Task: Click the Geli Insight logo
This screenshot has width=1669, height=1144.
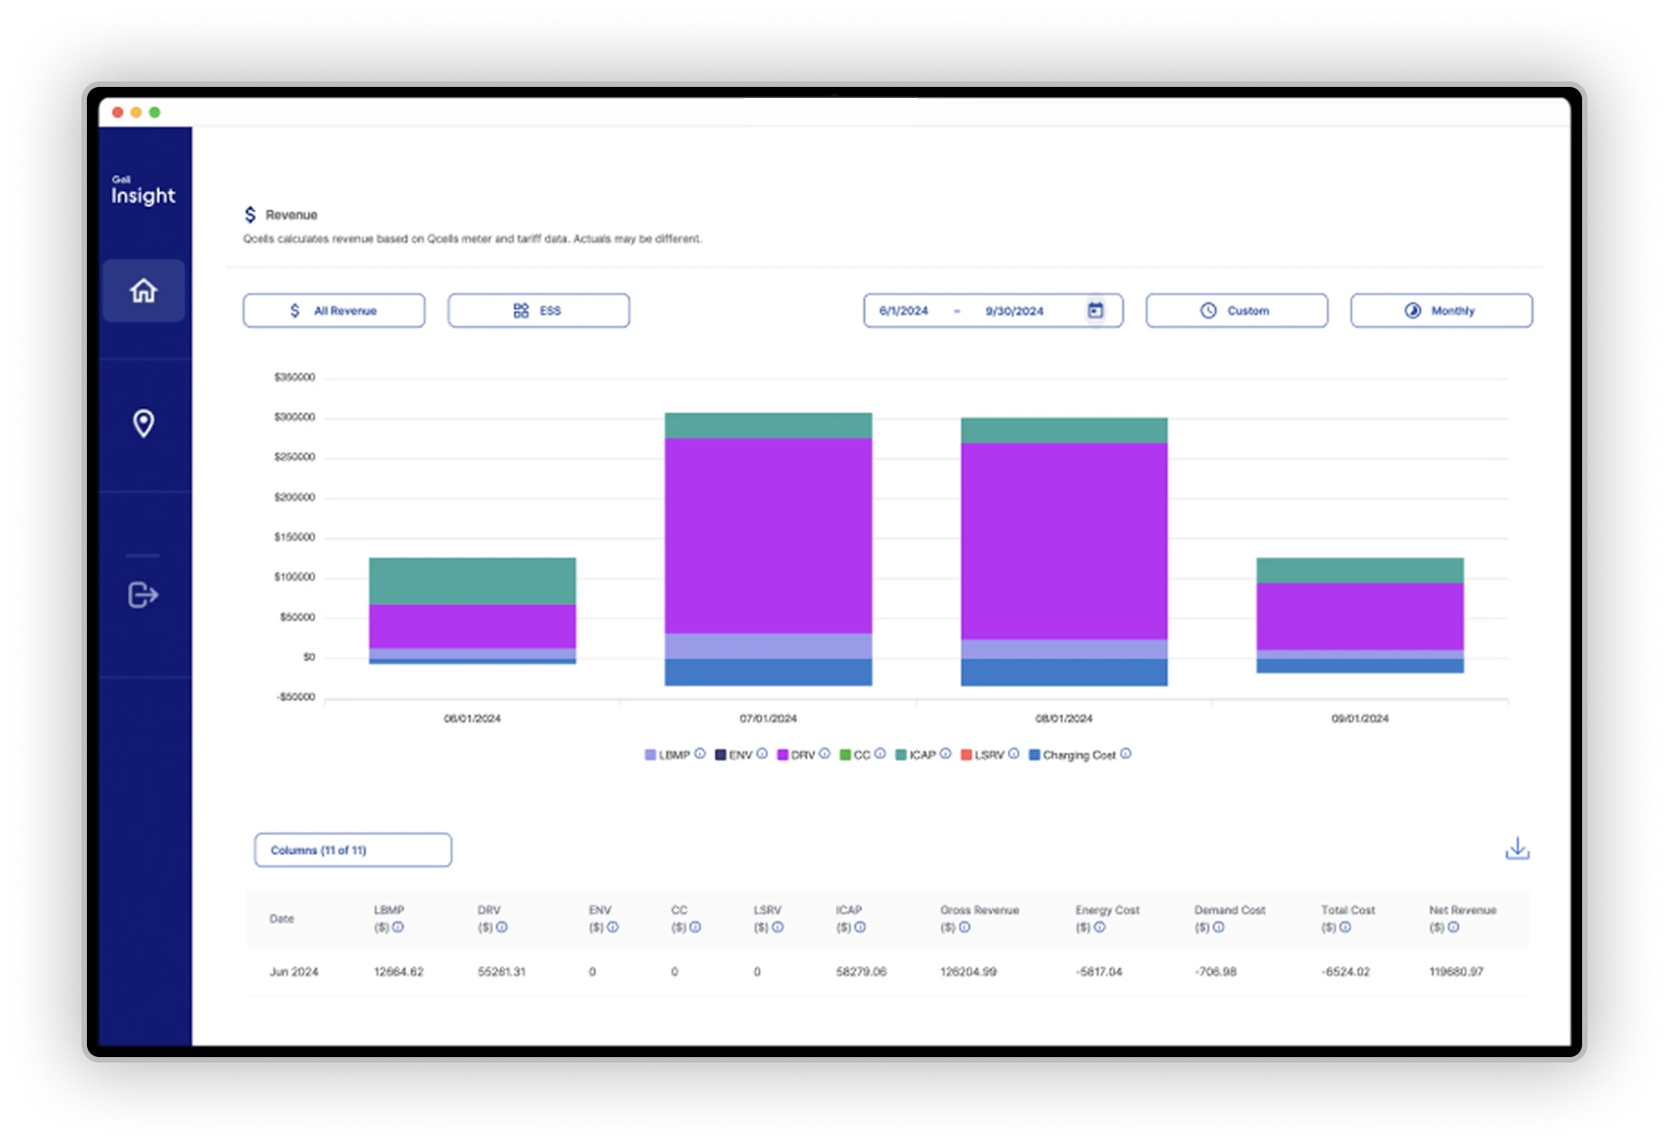Action: tap(143, 190)
